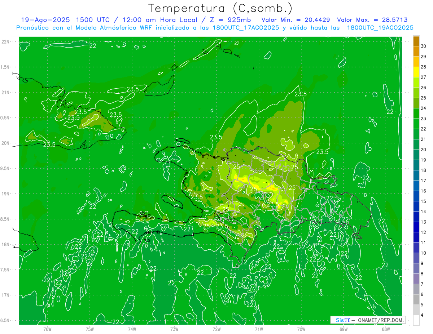Screen dimensions: 433x334
Task: Click the 72W longitude axis label
Action: pyautogui.click(x=216, y=329)
